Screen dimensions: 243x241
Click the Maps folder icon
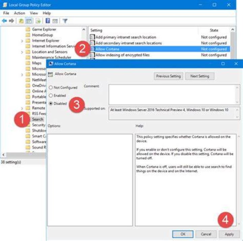click(28, 63)
